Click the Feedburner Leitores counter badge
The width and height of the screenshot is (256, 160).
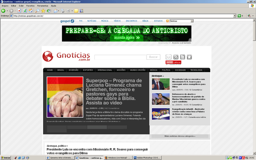pos(174,62)
